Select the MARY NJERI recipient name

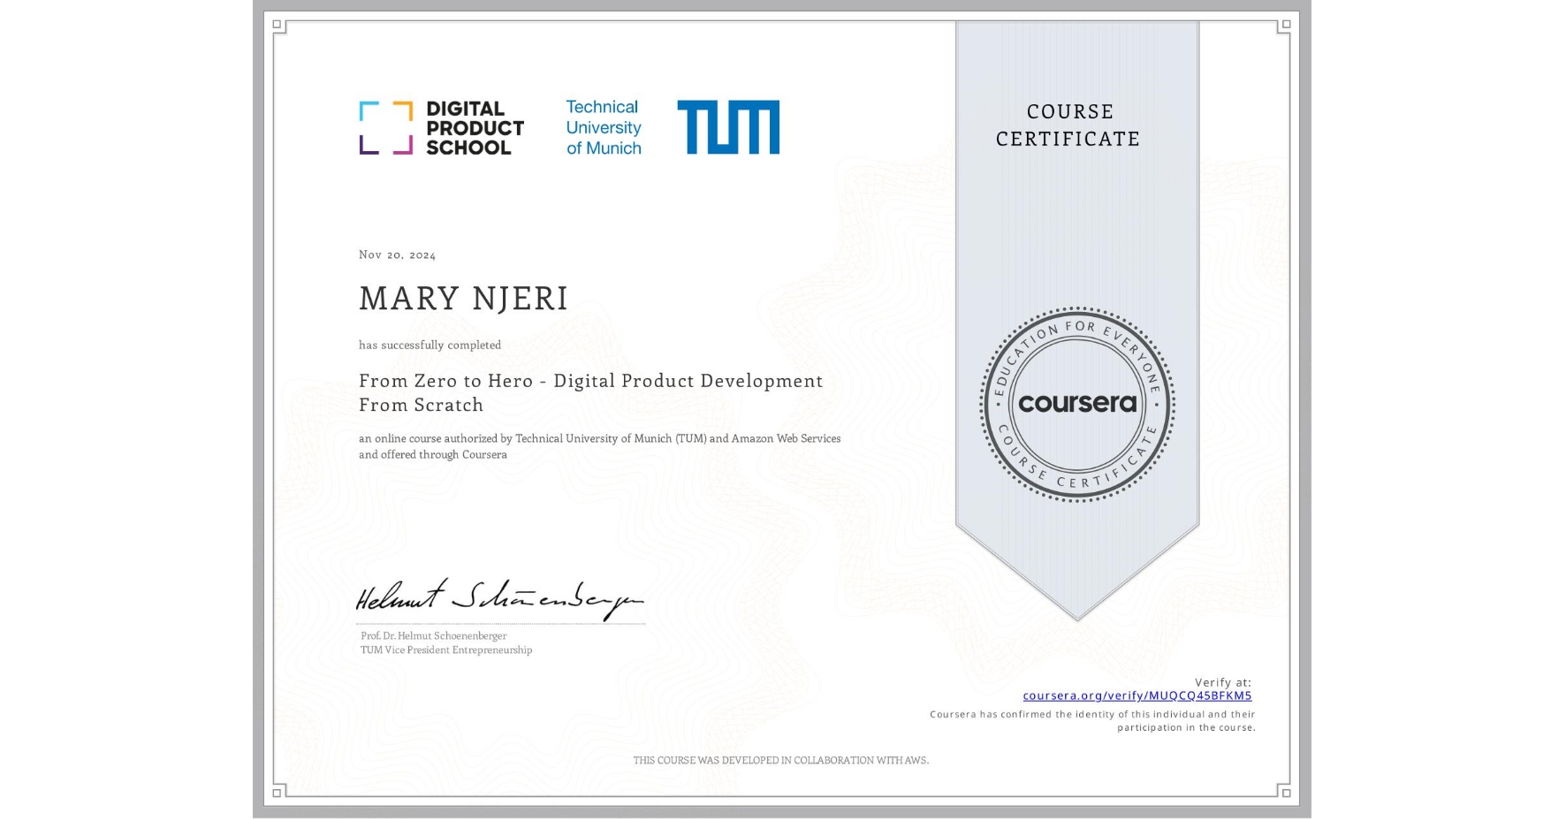click(462, 300)
